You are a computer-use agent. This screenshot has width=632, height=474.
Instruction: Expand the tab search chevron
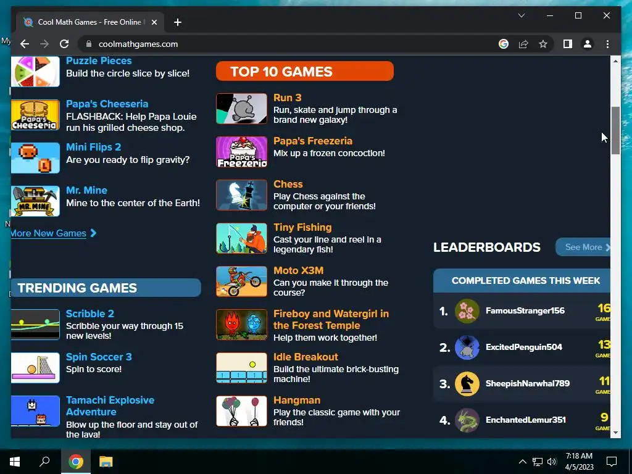tap(521, 15)
